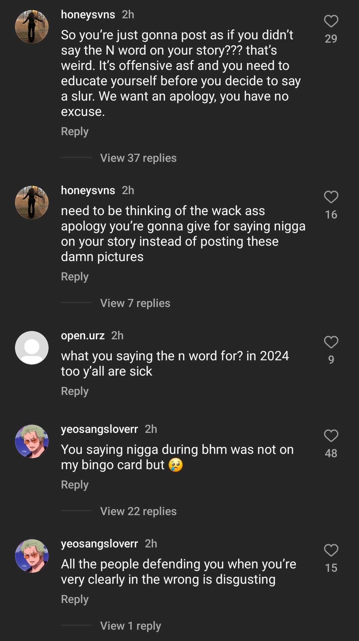Click the 29 like count on the top comment
Image resolution: width=359 pixels, height=641 pixels.
coord(331,39)
